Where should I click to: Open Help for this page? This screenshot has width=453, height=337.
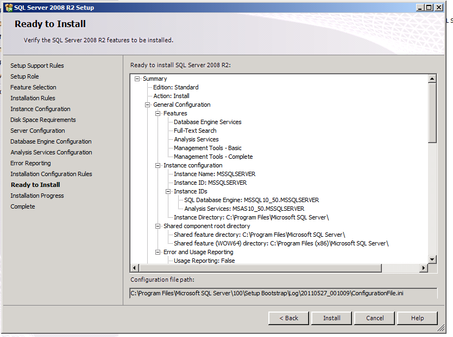tap(418, 318)
